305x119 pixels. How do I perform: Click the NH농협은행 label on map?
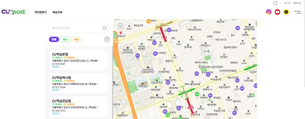pyautogui.click(x=216, y=79)
